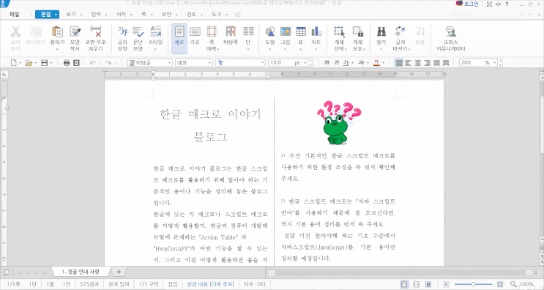Click the open folder icon

(x=29, y=63)
